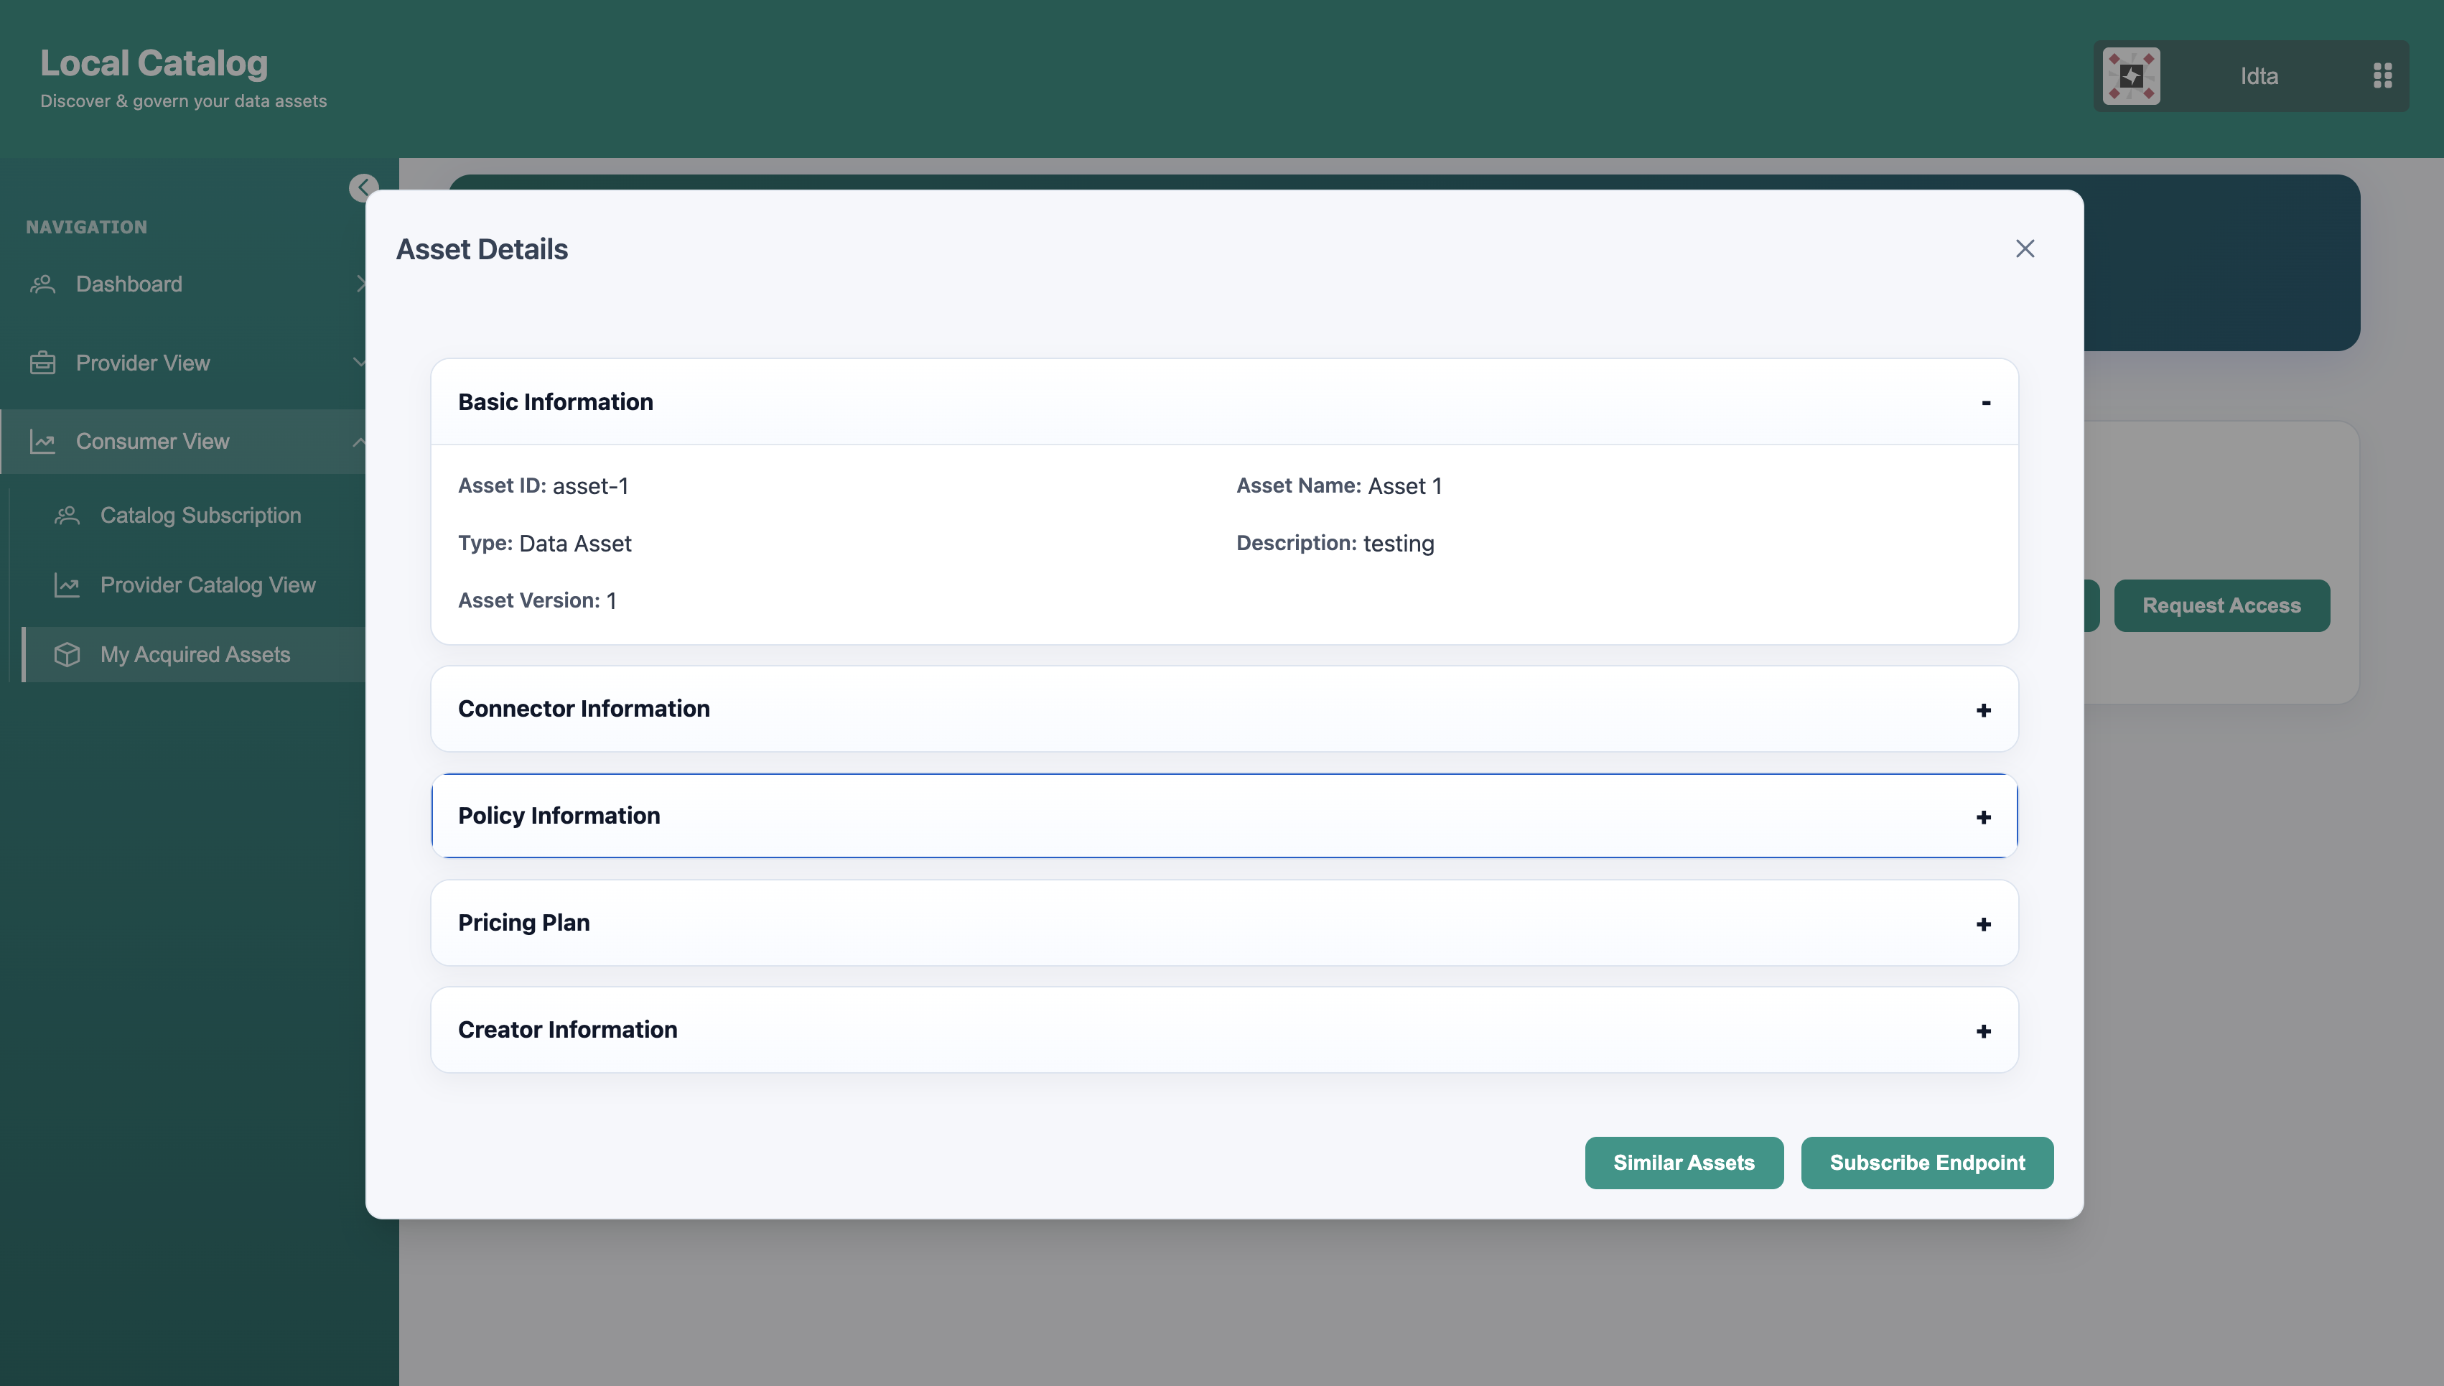Screen dimensions: 2444x1386
Task: Expand the Policy Information section
Action: tap(1983, 817)
